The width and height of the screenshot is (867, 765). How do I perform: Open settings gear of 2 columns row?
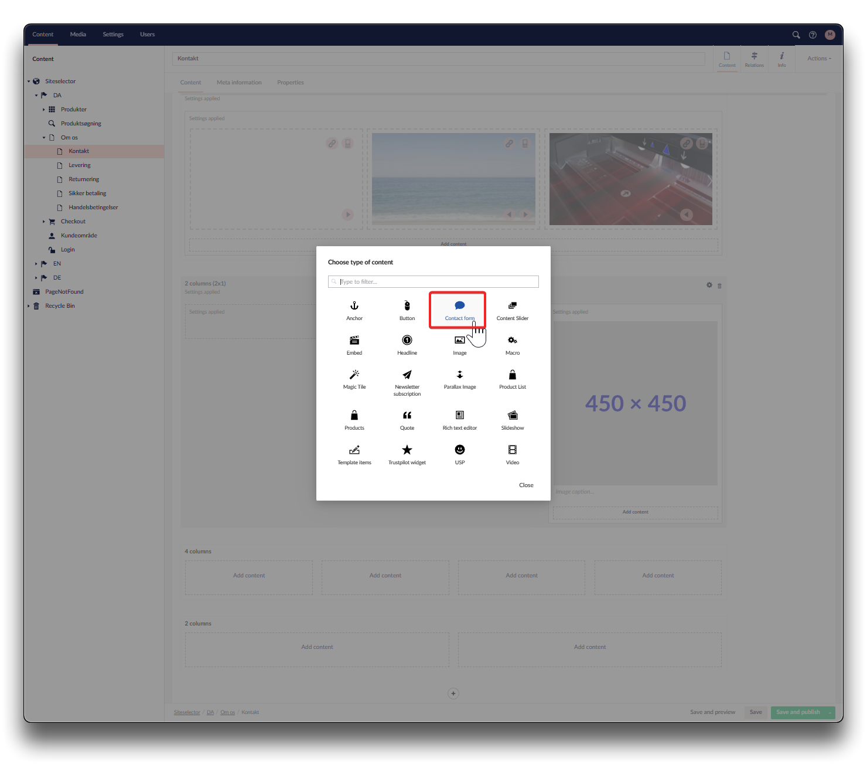[x=709, y=285]
